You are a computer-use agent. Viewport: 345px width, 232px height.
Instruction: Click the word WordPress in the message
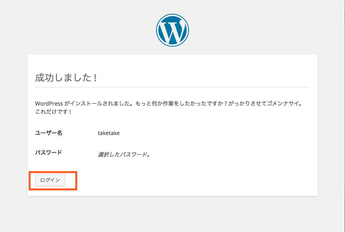pyautogui.click(x=49, y=104)
